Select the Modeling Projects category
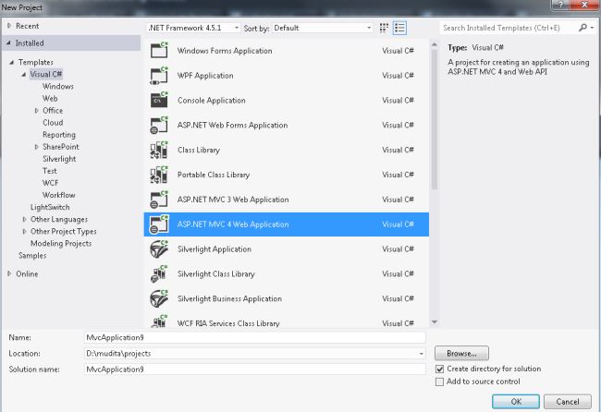The image size is (601, 412). click(61, 244)
